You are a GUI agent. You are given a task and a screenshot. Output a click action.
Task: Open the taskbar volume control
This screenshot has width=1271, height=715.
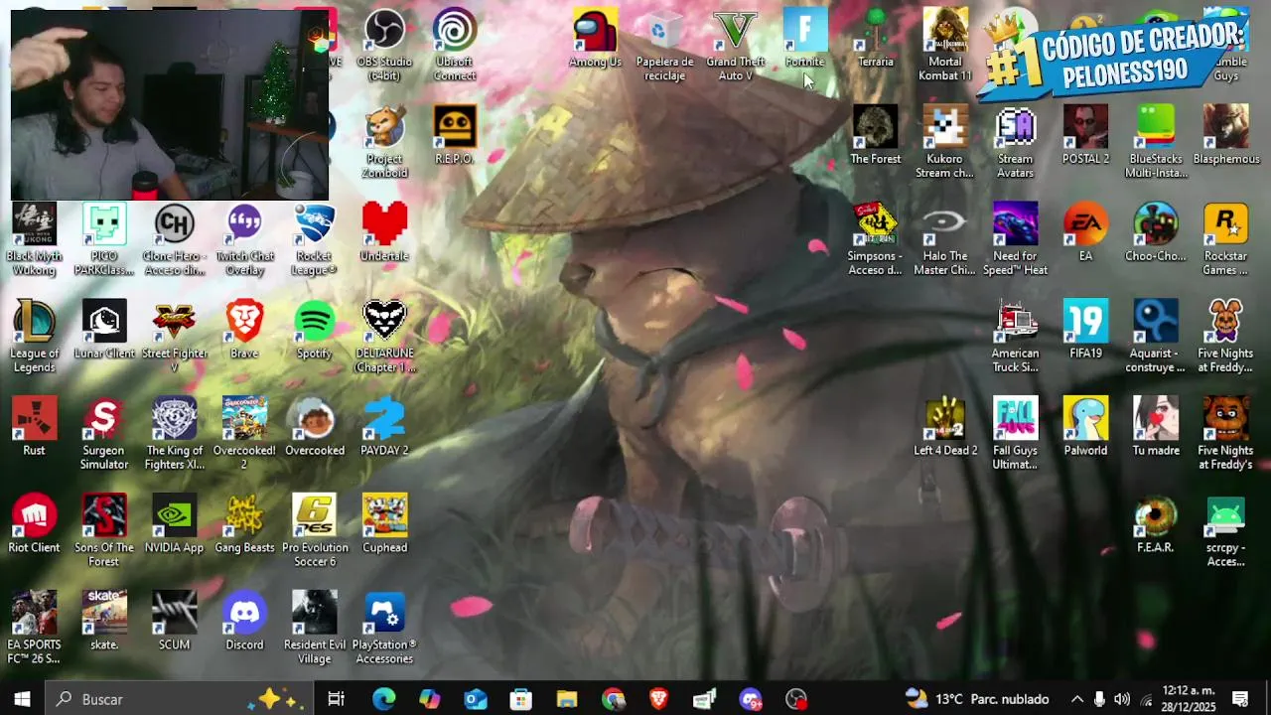click(x=1122, y=699)
